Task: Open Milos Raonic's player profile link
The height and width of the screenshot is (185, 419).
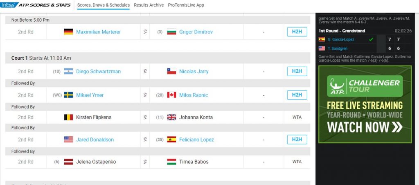Action: click(x=194, y=95)
